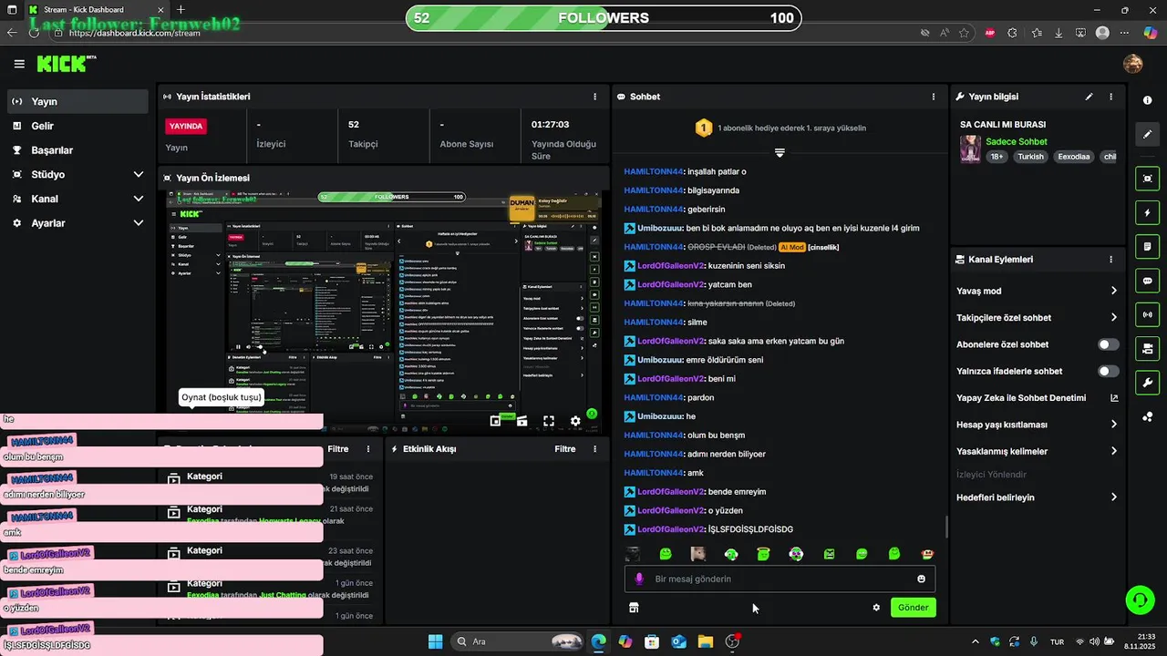
Task: Open Yayın İstatistikleri options menu
Action: pos(595,97)
